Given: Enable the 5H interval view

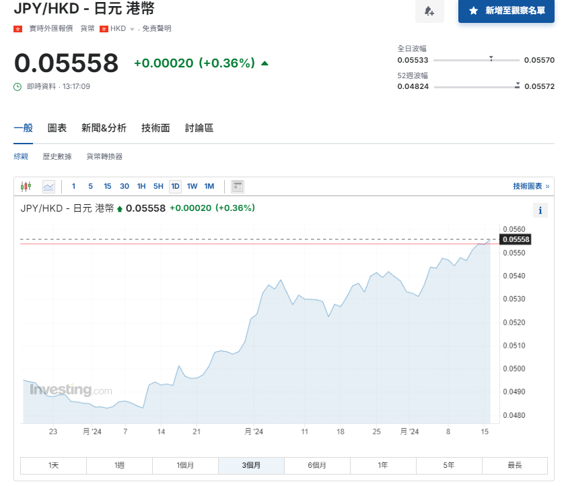Looking at the screenshot, I should [157, 186].
